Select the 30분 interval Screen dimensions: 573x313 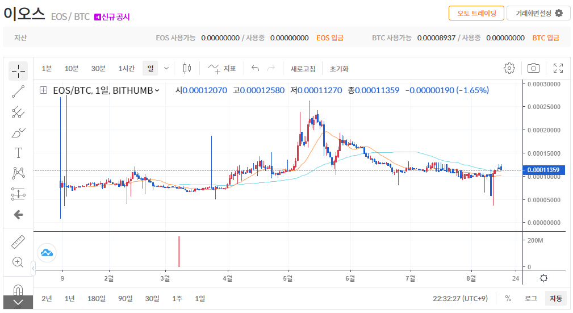click(98, 68)
